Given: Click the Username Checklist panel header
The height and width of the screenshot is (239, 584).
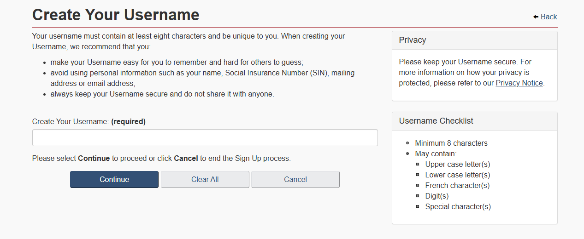Looking at the screenshot, I should coord(474,121).
